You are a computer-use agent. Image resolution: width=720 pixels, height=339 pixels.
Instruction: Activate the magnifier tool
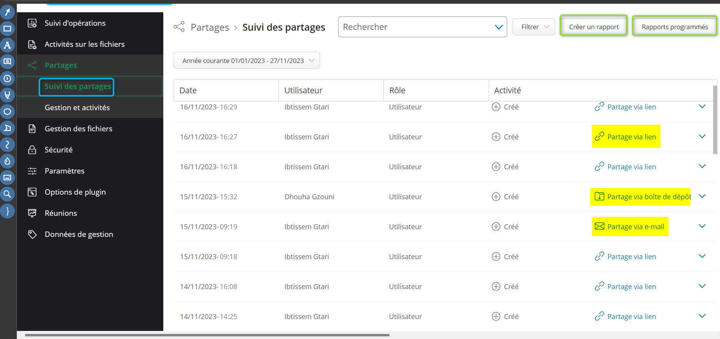[x=7, y=194]
